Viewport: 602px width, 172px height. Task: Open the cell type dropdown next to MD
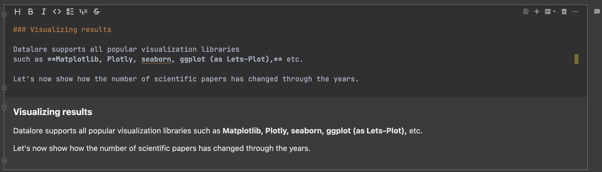554,12
